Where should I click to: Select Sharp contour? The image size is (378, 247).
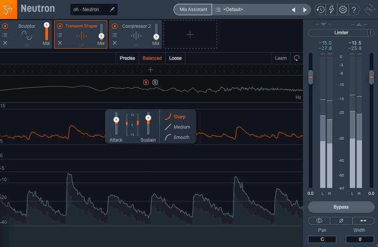[x=175, y=116]
